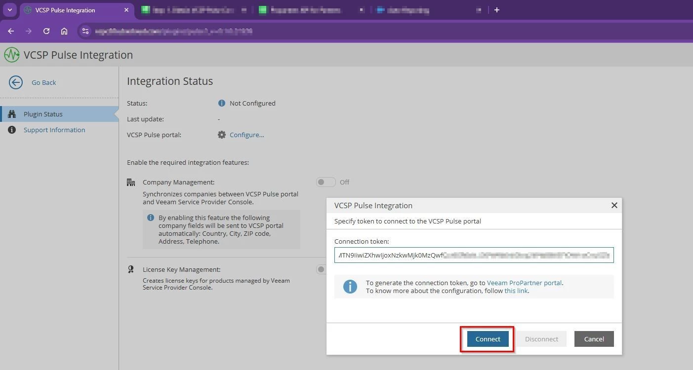This screenshot has height=370, width=693.
Task: Click the Not Configured status info icon
Action: click(222, 103)
